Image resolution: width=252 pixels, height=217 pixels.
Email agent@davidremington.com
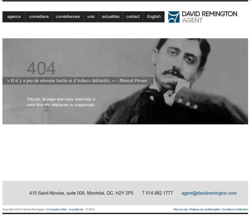(209, 193)
